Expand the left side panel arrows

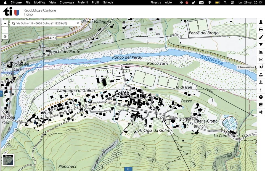coord(1,93)
